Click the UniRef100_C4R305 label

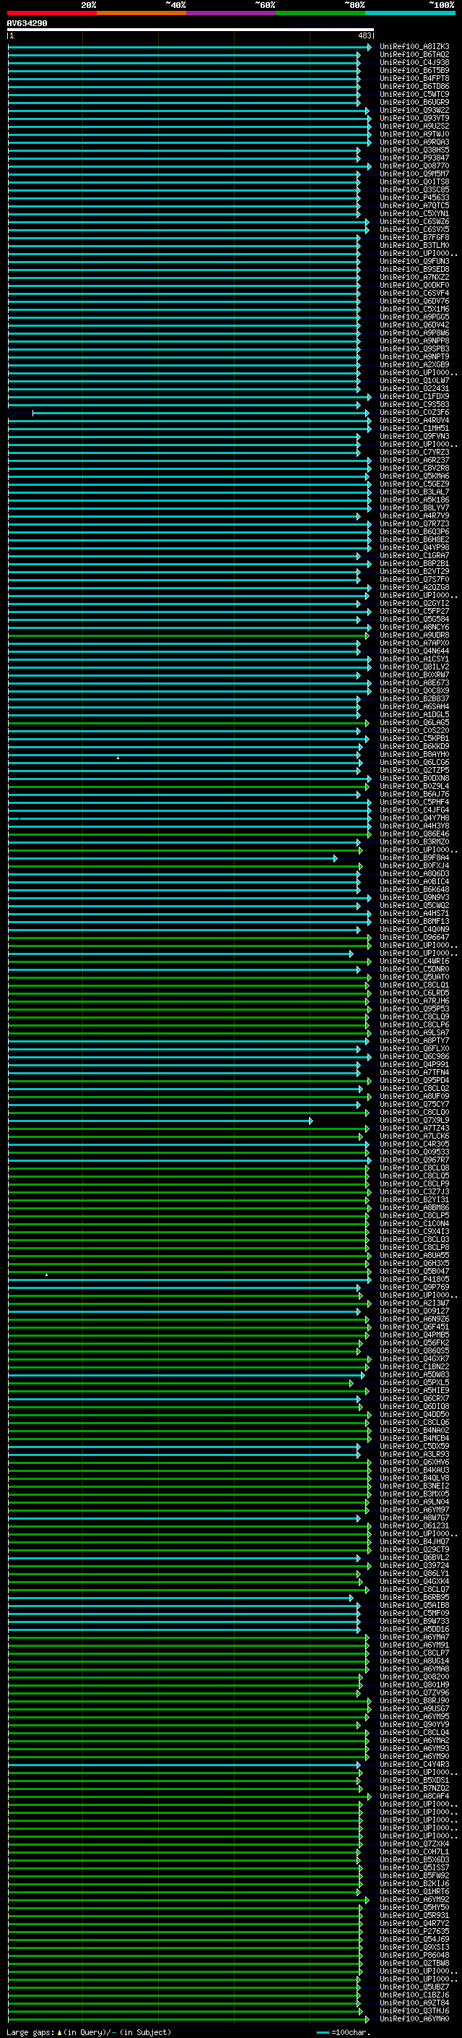click(x=414, y=1144)
